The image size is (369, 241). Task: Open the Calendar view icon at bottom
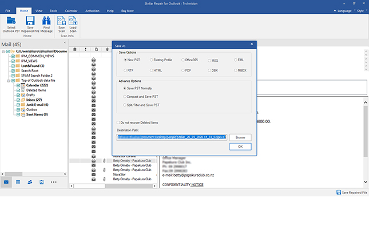pos(18,182)
